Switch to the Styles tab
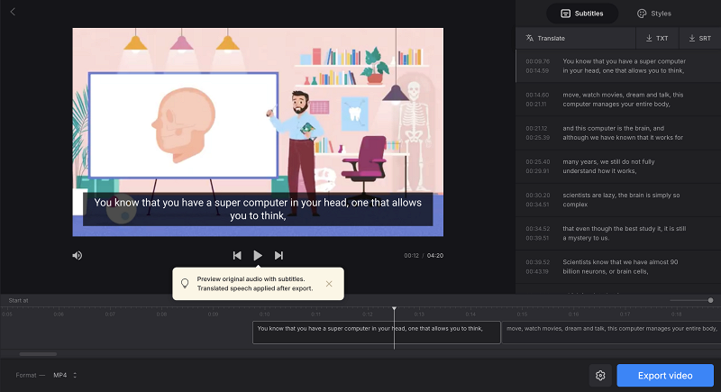Viewport: 721px width, 392px height. pyautogui.click(x=654, y=14)
